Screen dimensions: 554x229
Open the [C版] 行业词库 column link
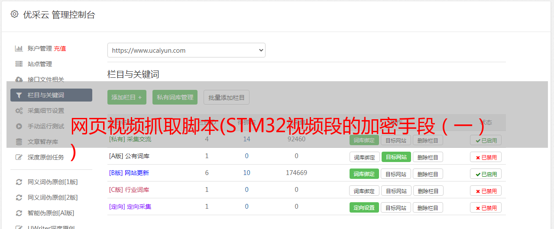pos(129,190)
